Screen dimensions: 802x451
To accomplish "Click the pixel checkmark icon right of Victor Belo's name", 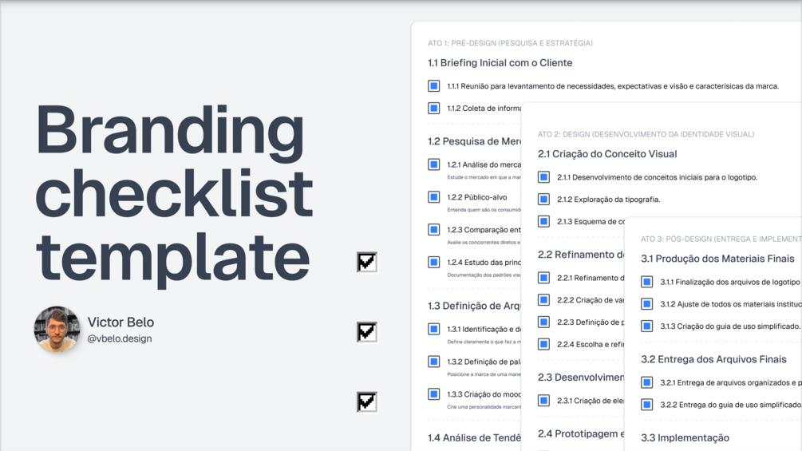I will click(366, 331).
